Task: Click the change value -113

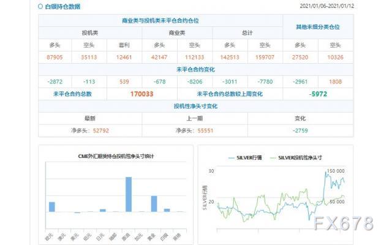Action: [x=89, y=81]
